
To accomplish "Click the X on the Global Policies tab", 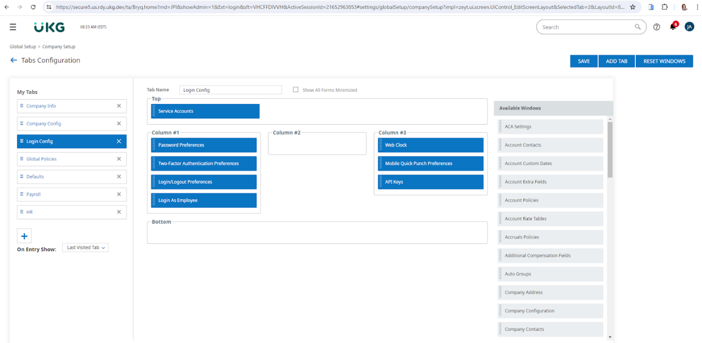I will (119, 159).
